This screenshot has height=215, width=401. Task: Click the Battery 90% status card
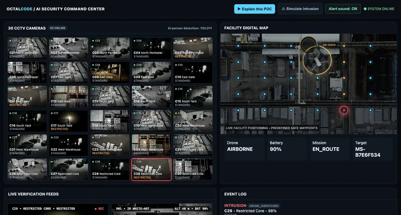click(x=287, y=149)
